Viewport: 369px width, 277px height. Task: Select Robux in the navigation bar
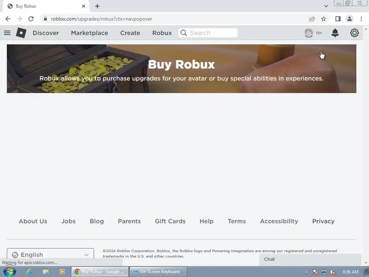pos(162,33)
